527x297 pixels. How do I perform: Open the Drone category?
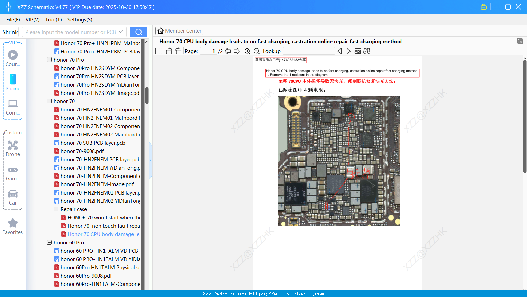pos(13,148)
